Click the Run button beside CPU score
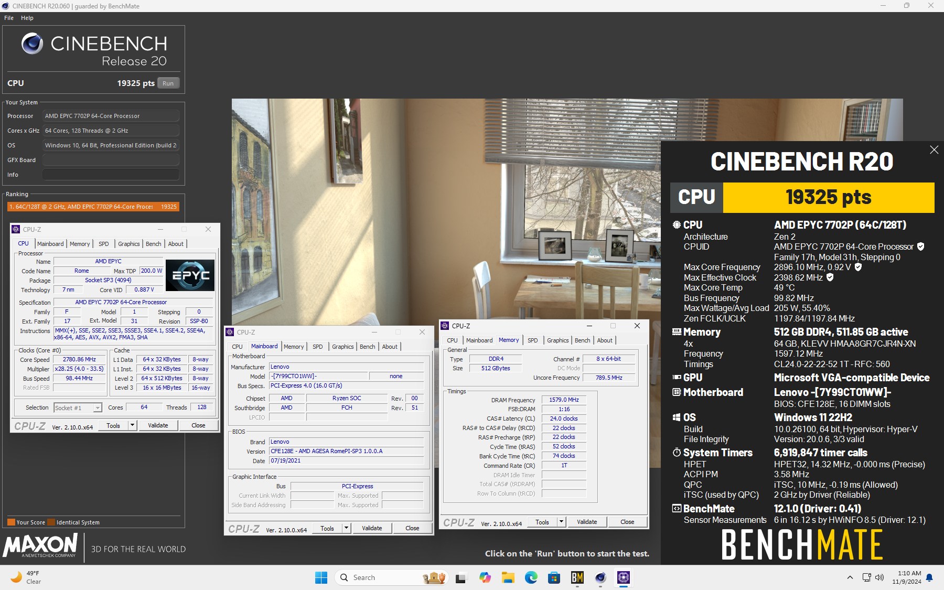Screen dimensions: 944x590 click(x=168, y=83)
